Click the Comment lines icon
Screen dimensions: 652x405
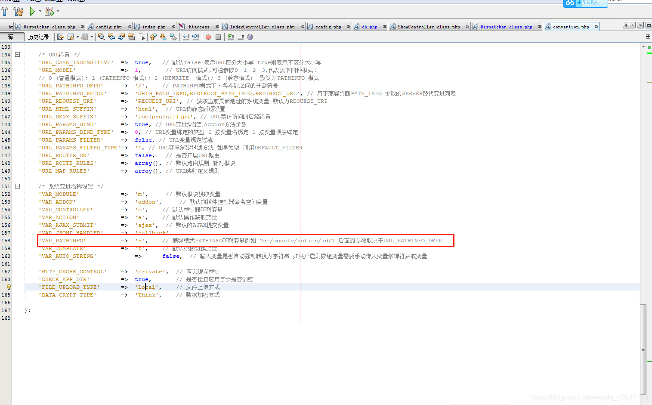(231, 37)
